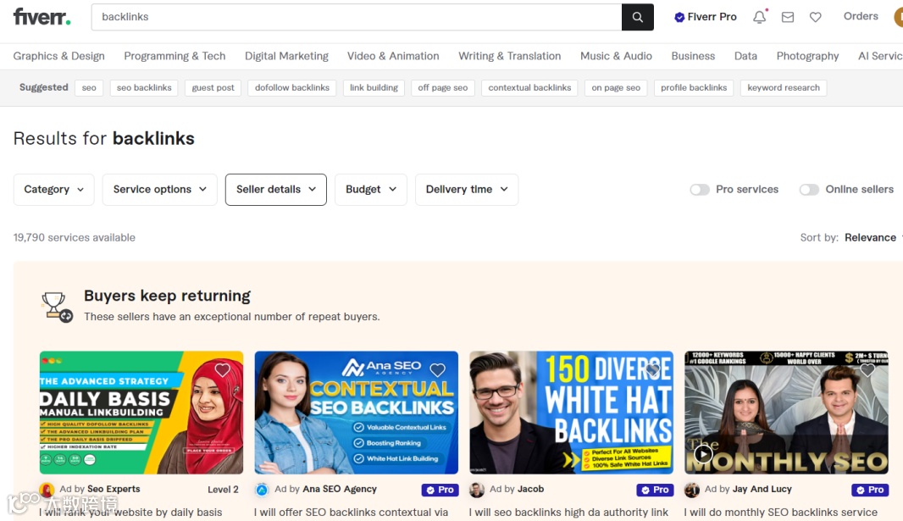Click the Fiverr logo
This screenshot has width=903, height=521.
pyautogui.click(x=42, y=17)
